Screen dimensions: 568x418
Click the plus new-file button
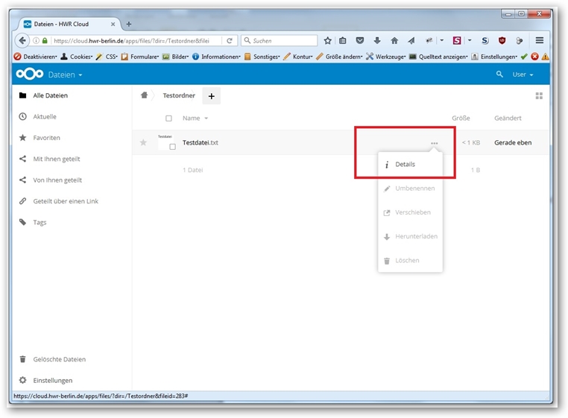coord(212,96)
